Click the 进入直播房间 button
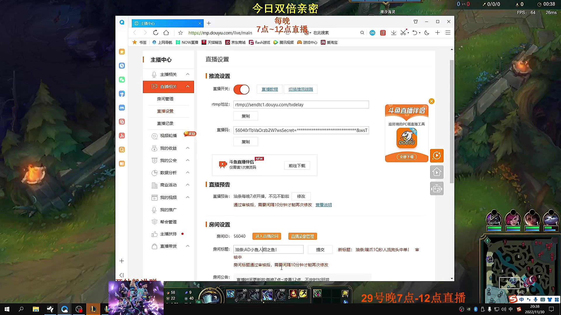 pyautogui.click(x=267, y=236)
